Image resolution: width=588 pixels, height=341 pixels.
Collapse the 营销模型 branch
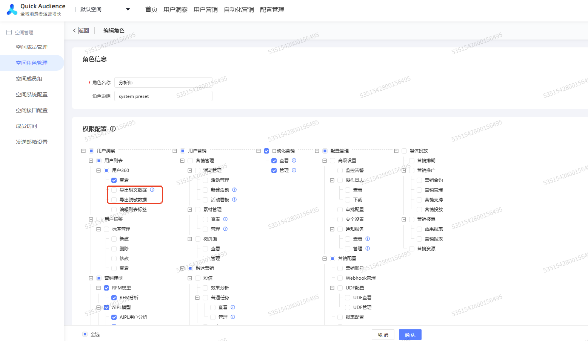(x=91, y=278)
